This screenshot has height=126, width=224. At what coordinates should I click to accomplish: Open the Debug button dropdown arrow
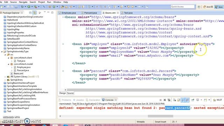(25, 7)
